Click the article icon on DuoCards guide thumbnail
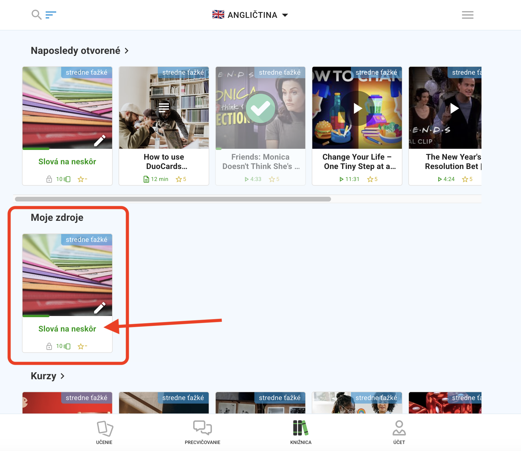This screenshot has height=451, width=521. [x=164, y=107]
